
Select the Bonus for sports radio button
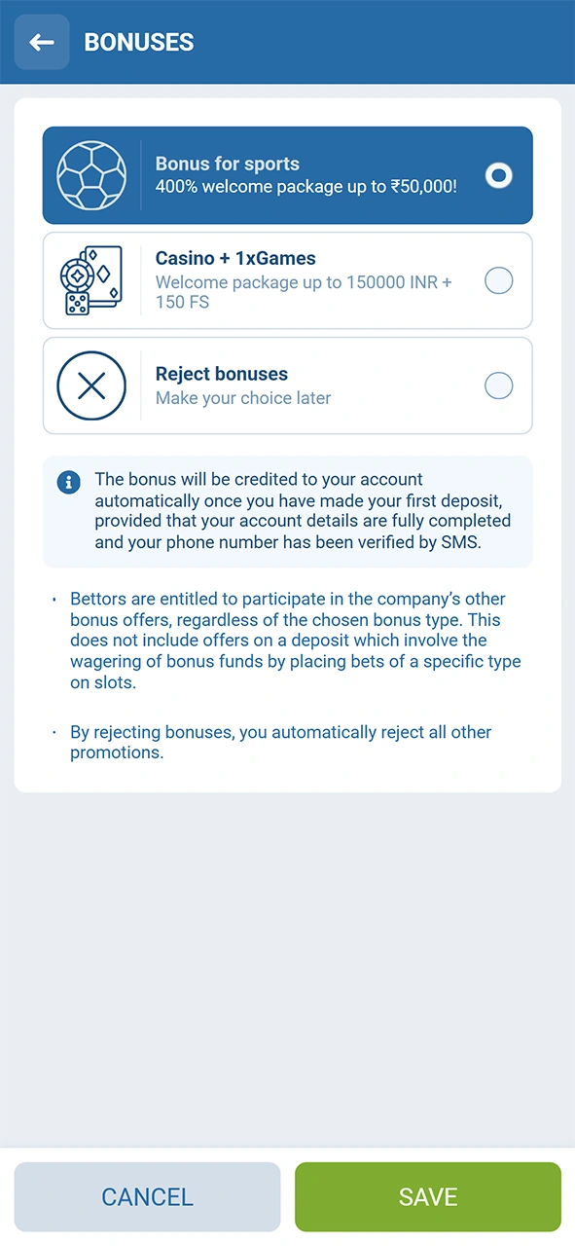point(498,175)
